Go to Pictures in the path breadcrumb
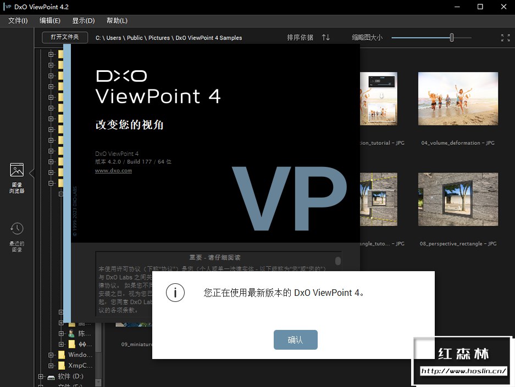The height and width of the screenshot is (387, 515). (x=159, y=38)
